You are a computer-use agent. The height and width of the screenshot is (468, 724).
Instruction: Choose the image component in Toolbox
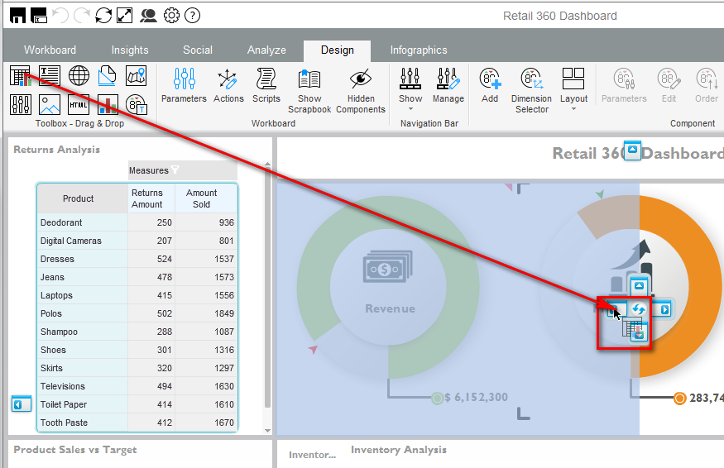[x=50, y=105]
